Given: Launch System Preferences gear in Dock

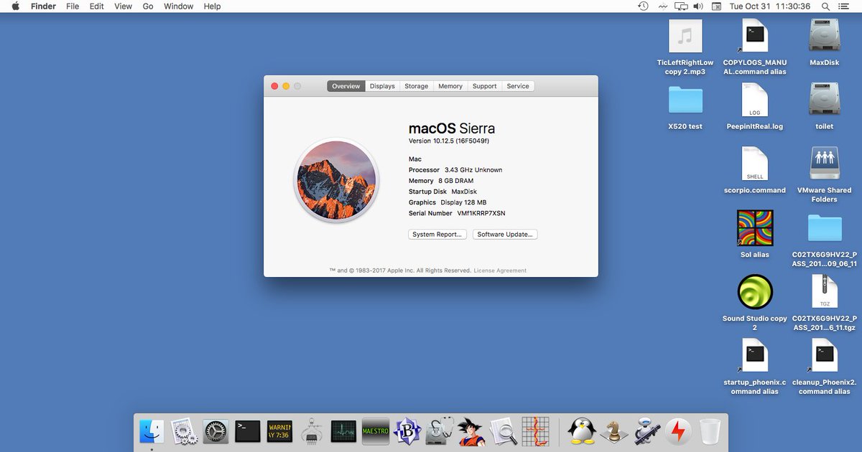Looking at the screenshot, I should pos(215,431).
